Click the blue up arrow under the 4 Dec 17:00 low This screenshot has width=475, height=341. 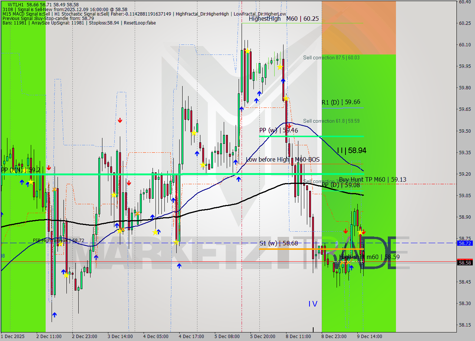click(179, 265)
